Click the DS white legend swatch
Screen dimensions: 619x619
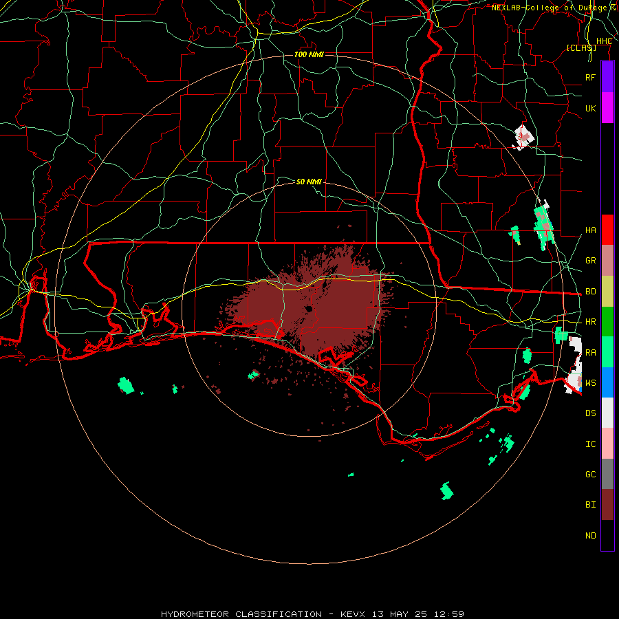pyautogui.click(x=607, y=413)
